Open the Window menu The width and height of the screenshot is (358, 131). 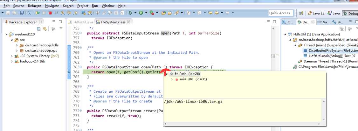108,6
